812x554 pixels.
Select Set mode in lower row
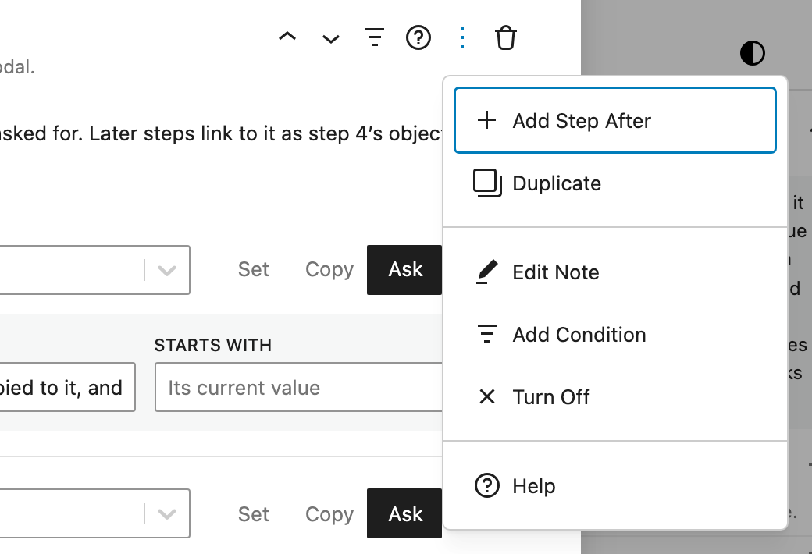[x=253, y=514]
